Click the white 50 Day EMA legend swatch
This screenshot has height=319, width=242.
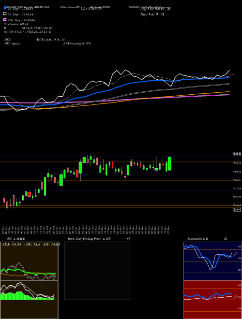(x=5, y=14)
